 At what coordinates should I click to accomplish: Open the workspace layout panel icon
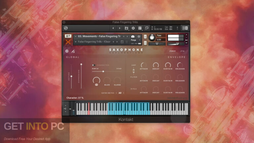tap(140, 28)
